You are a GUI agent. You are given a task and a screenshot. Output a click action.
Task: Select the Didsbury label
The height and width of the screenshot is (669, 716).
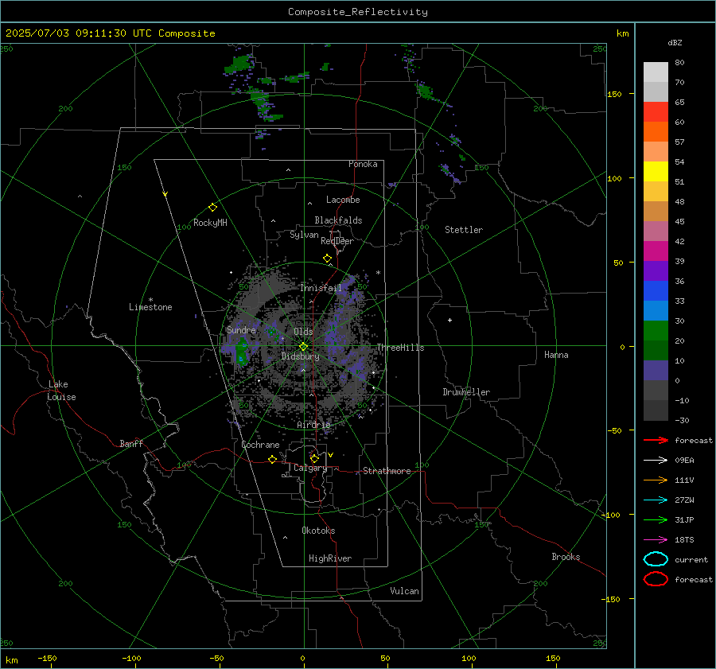click(x=300, y=356)
